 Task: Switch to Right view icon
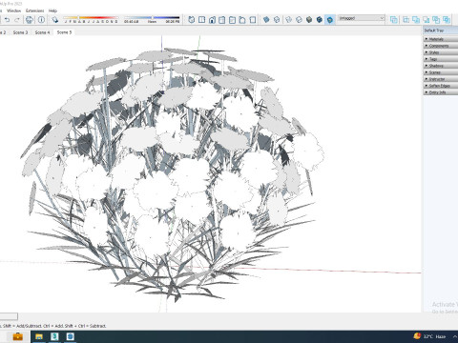tap(222, 20)
